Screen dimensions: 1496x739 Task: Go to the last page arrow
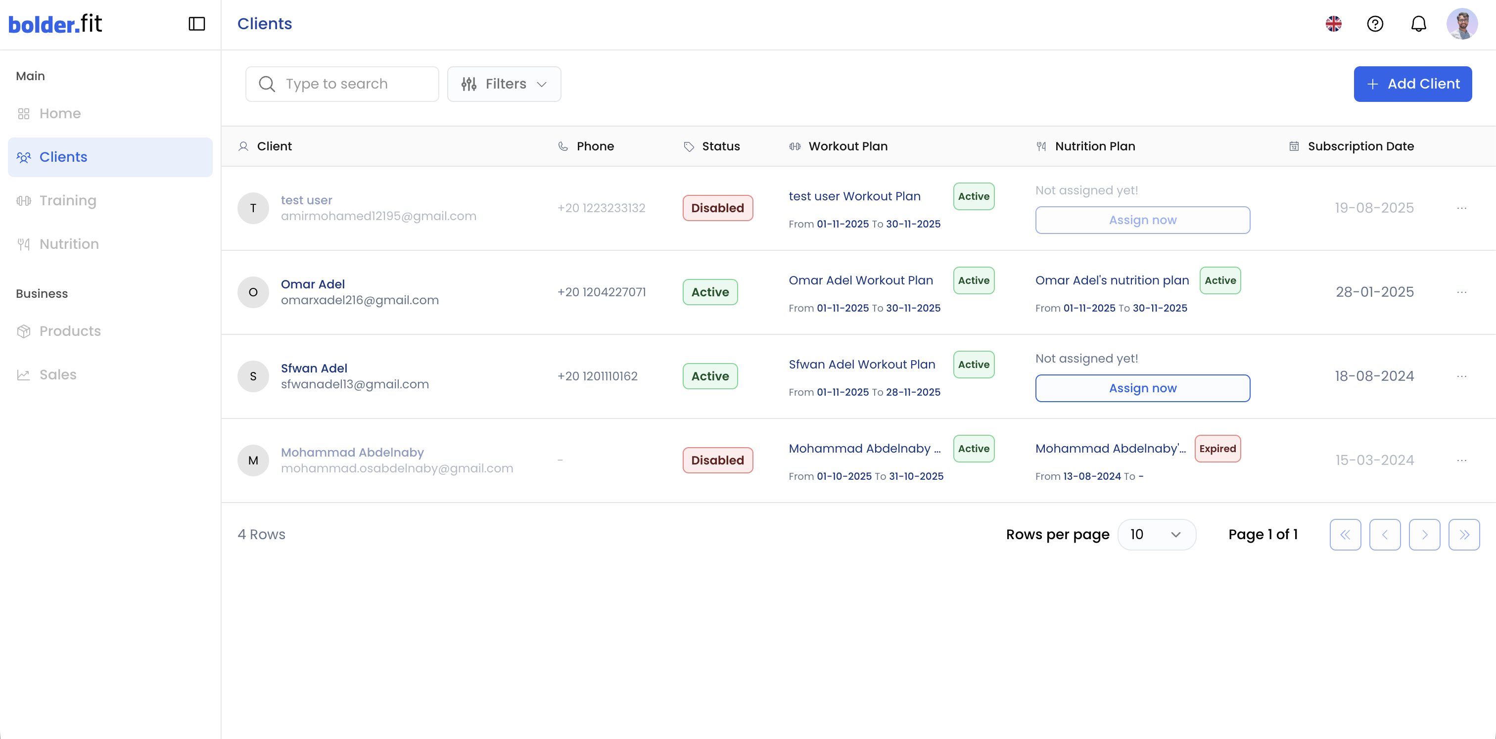1463,534
